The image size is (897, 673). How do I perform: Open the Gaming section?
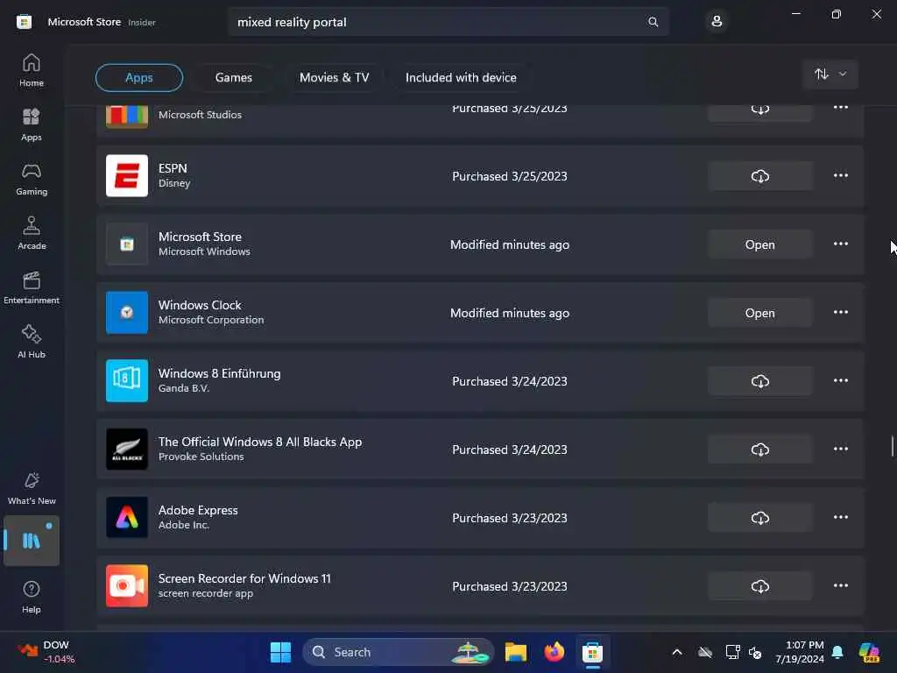[32, 179]
